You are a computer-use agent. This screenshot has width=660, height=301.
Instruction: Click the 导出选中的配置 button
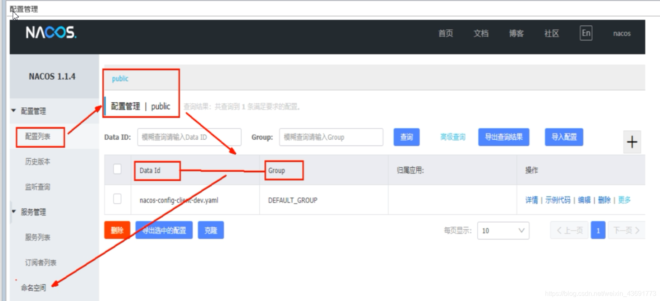pos(164,230)
